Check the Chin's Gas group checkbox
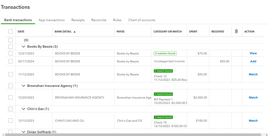This screenshot has height=136, width=268. pyautogui.click(x=11, y=109)
